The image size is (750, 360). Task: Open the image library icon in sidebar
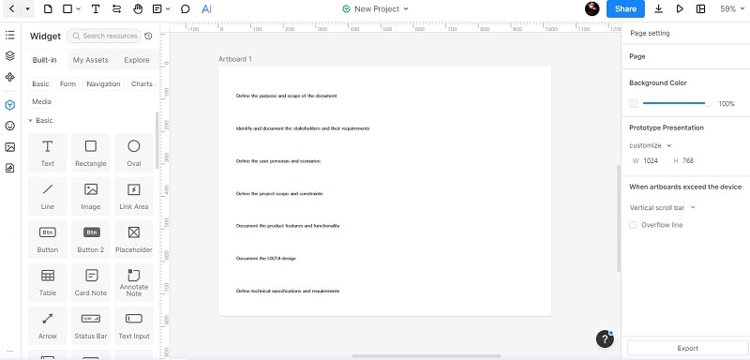coord(10,147)
